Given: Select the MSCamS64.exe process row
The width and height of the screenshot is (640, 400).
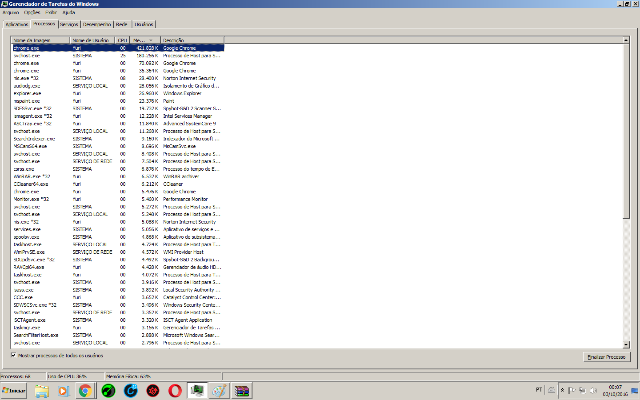Looking at the screenshot, I should [118, 146].
